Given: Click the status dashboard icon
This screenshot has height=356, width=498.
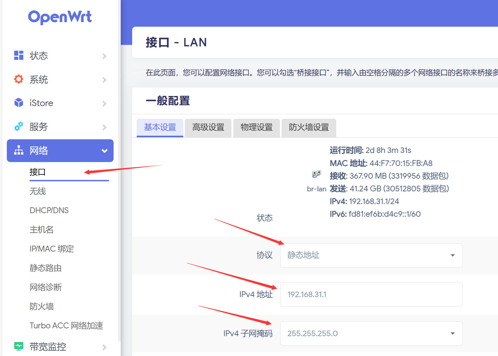Looking at the screenshot, I should [x=19, y=55].
